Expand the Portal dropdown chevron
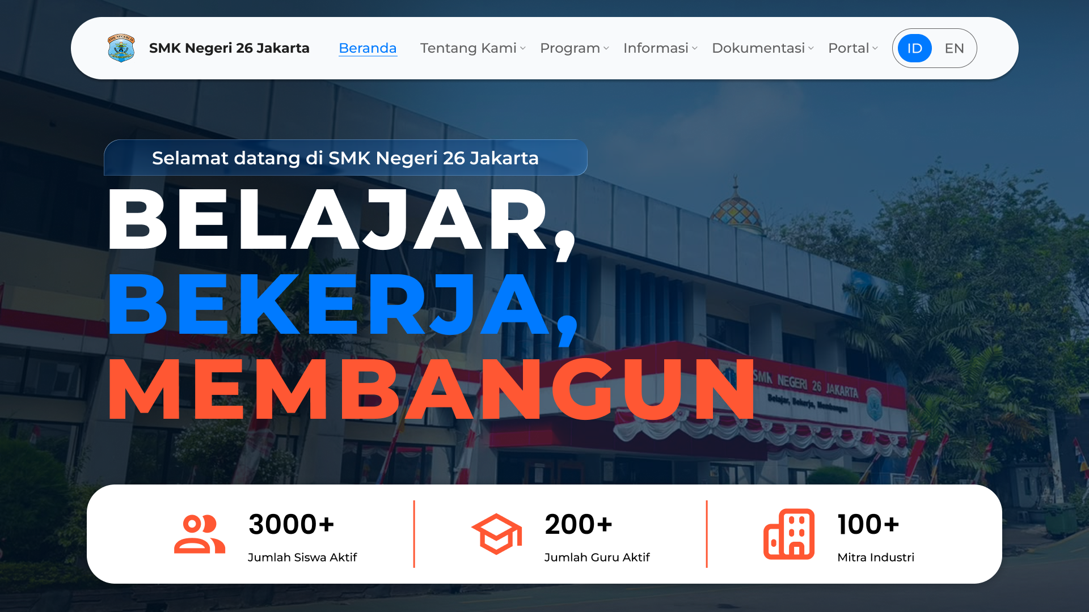 pos(875,48)
